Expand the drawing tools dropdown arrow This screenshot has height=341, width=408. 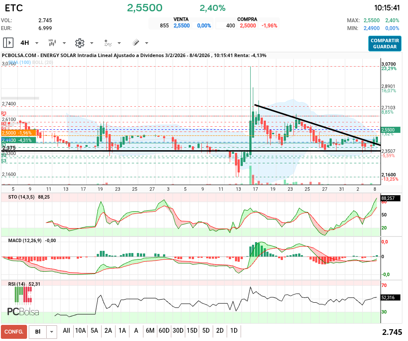click(x=147, y=43)
